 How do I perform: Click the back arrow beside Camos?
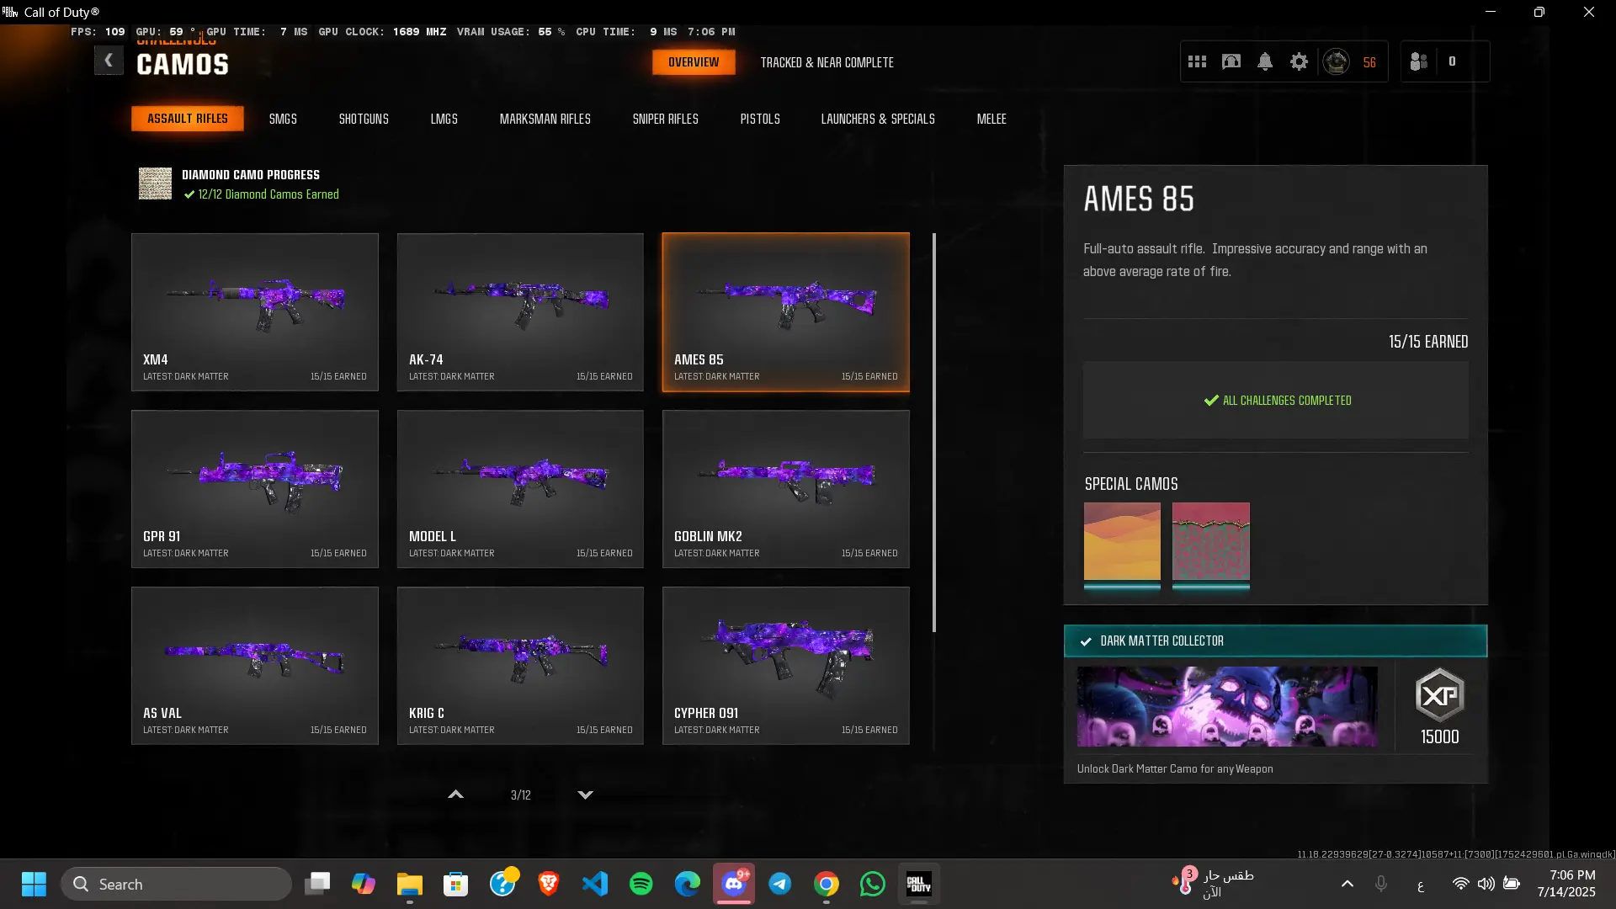pyautogui.click(x=109, y=61)
